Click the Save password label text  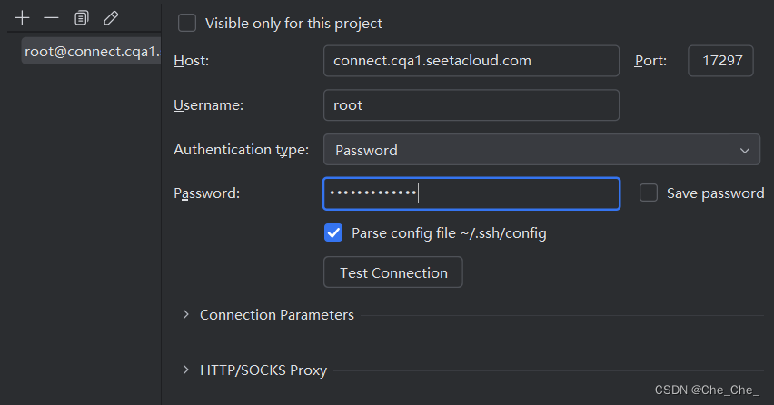point(715,193)
